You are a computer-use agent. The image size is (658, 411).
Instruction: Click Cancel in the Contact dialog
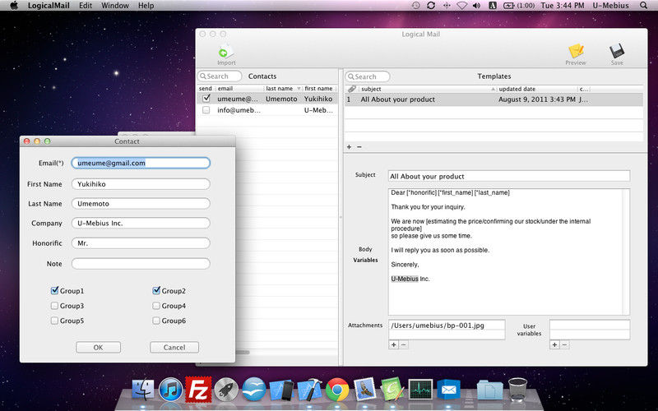click(x=174, y=347)
